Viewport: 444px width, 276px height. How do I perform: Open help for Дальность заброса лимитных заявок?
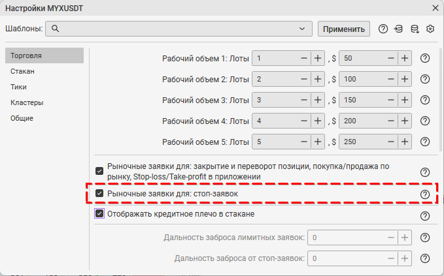click(425, 238)
